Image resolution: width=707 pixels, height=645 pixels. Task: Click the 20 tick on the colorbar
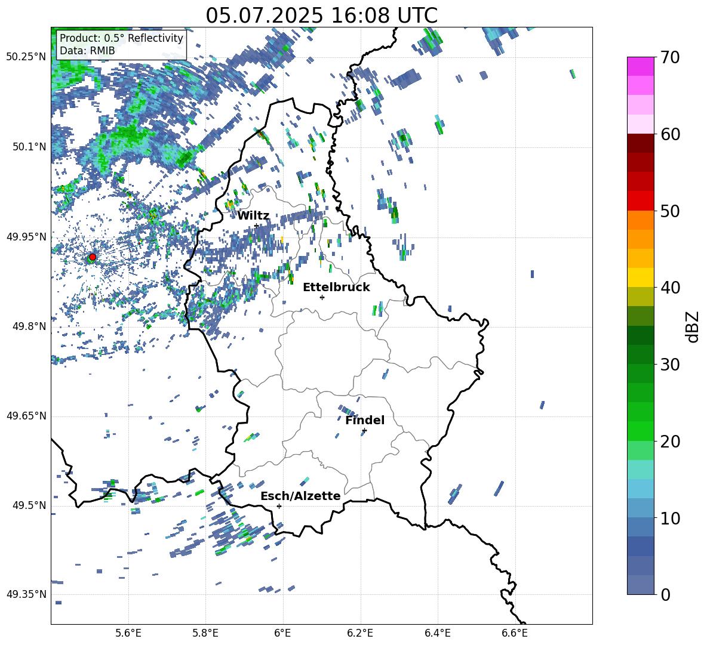pos(669,442)
